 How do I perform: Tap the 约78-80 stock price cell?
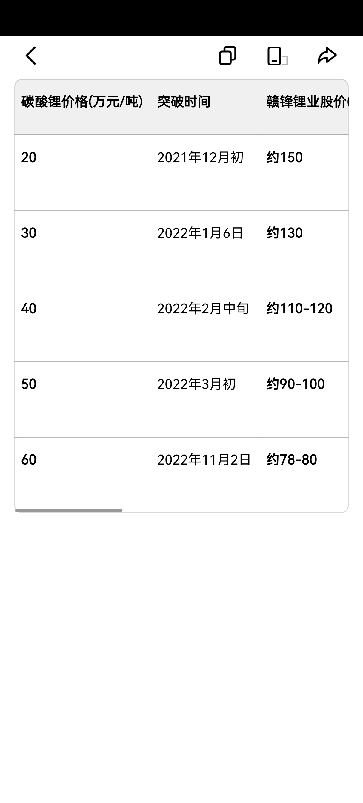(292, 460)
